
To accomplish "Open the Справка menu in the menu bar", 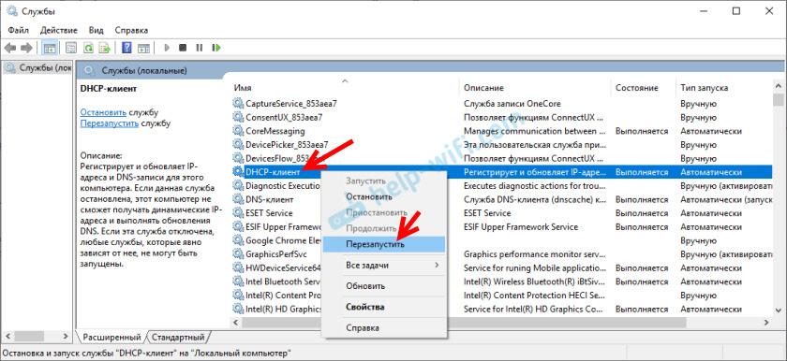I will click(131, 30).
